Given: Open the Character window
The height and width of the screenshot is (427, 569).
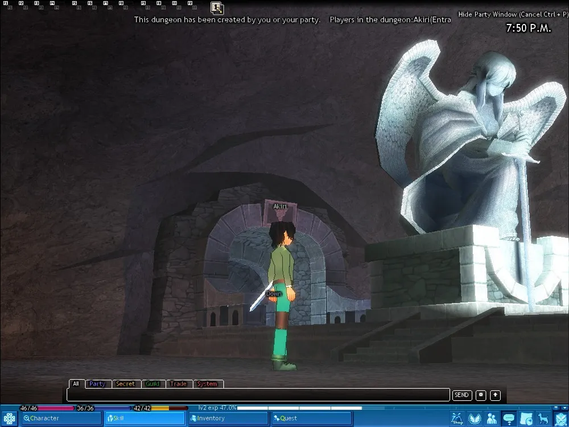Looking at the screenshot, I should [x=60, y=418].
